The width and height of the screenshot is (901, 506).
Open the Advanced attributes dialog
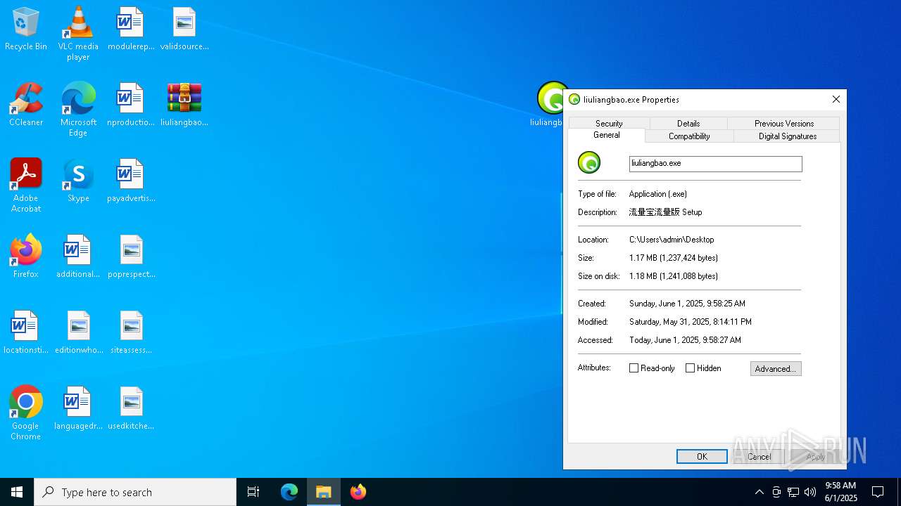point(776,368)
